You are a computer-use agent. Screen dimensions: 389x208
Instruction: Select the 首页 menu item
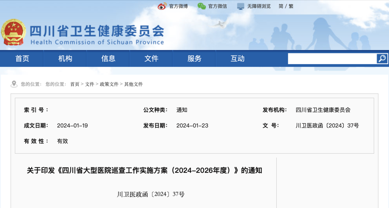click(22, 58)
